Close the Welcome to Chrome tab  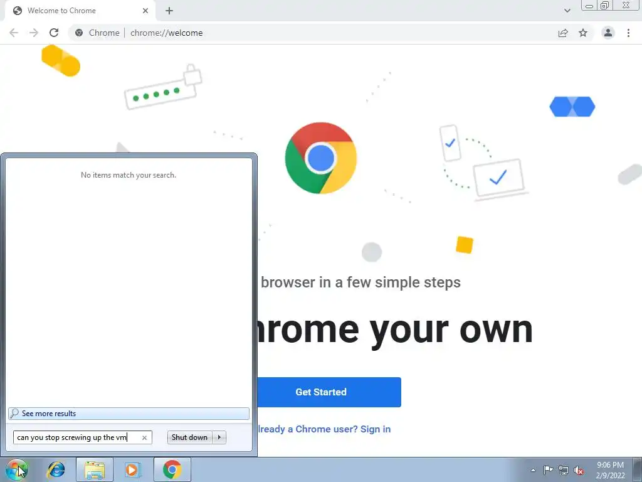[145, 11]
